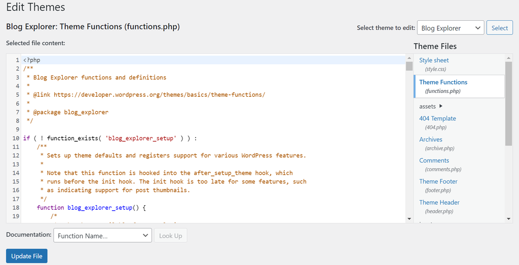Click the code editor scroll up arrow
The image size is (519, 265).
410,59
